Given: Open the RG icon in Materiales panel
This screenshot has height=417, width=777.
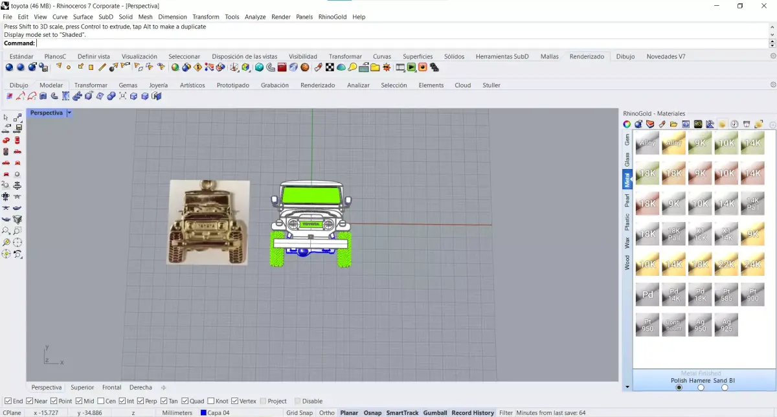Looking at the screenshot, I should [698, 124].
